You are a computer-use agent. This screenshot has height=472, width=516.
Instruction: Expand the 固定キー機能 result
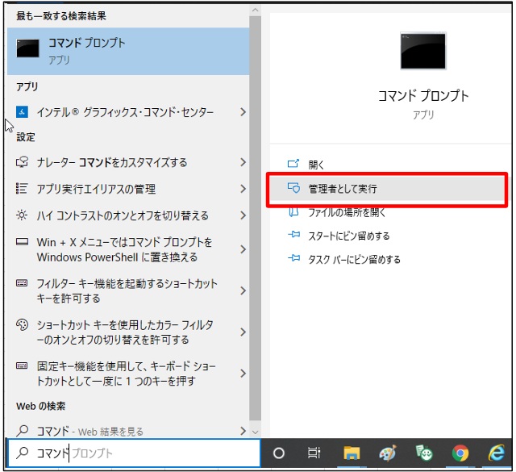pos(243,374)
